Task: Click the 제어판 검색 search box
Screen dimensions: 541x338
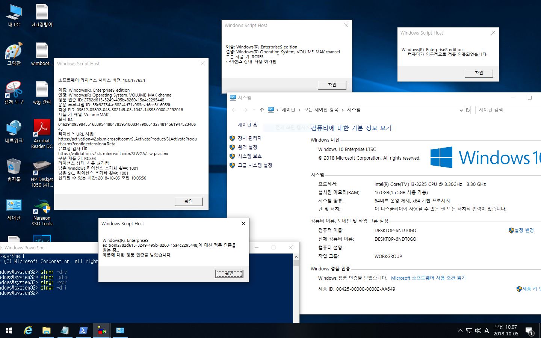Action: tap(508, 110)
